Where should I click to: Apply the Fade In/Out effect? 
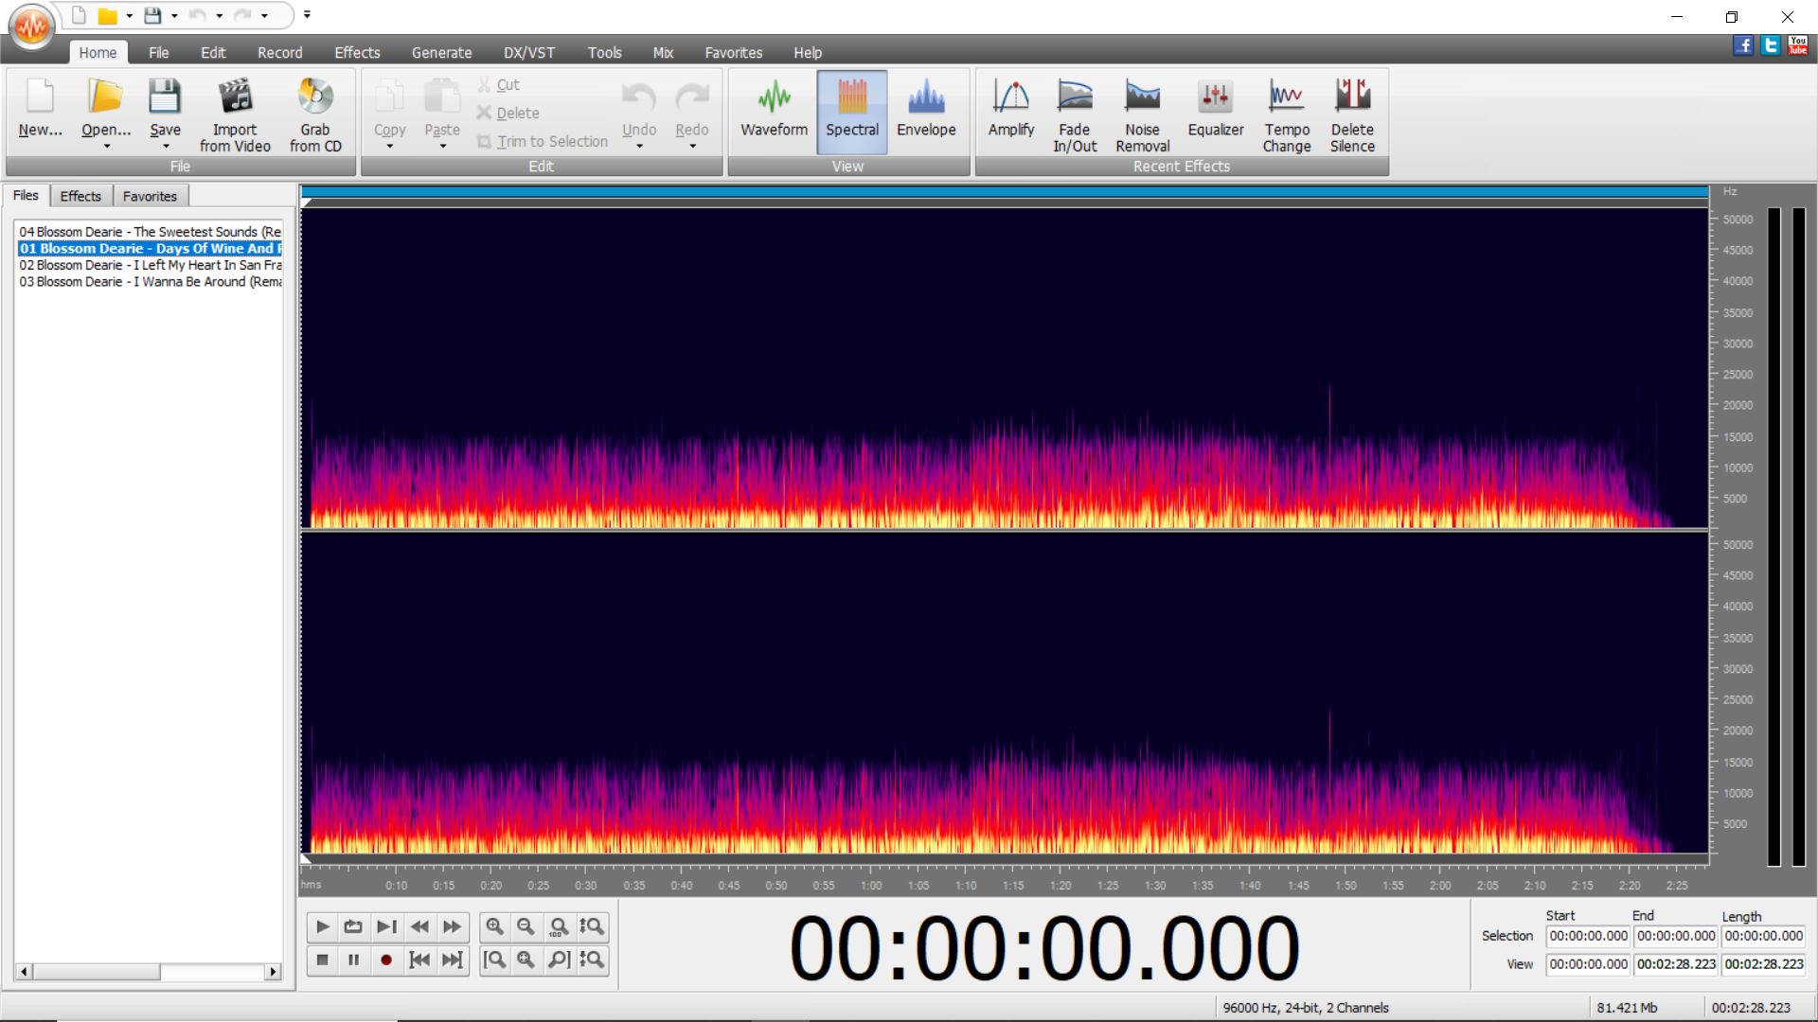point(1075,114)
